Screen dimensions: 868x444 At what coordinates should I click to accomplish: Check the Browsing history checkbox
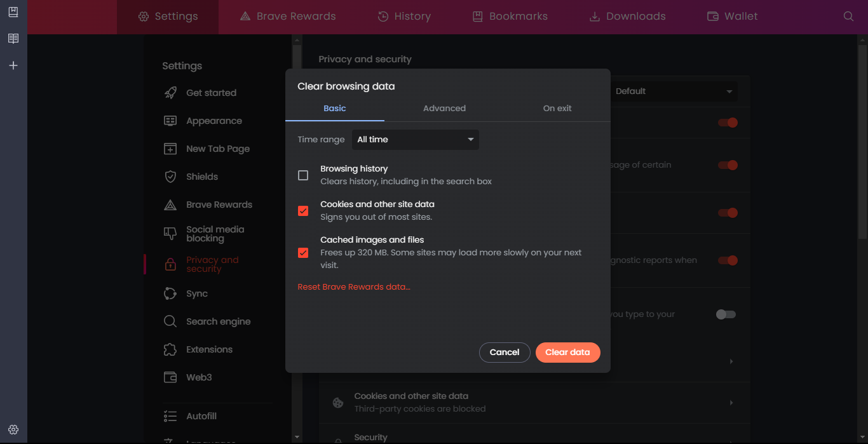(303, 175)
